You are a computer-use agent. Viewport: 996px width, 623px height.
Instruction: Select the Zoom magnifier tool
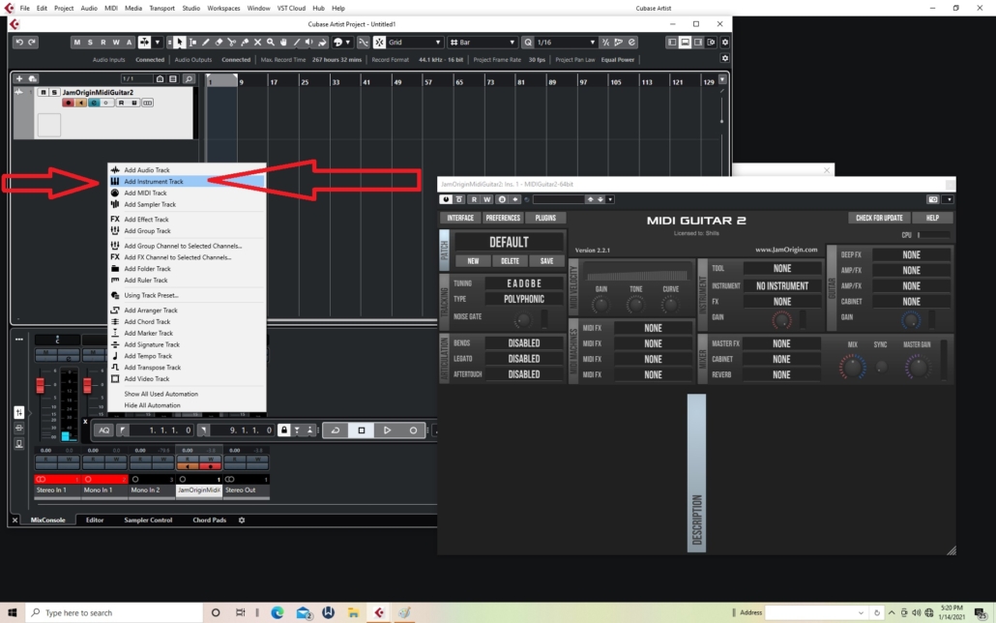click(x=271, y=42)
